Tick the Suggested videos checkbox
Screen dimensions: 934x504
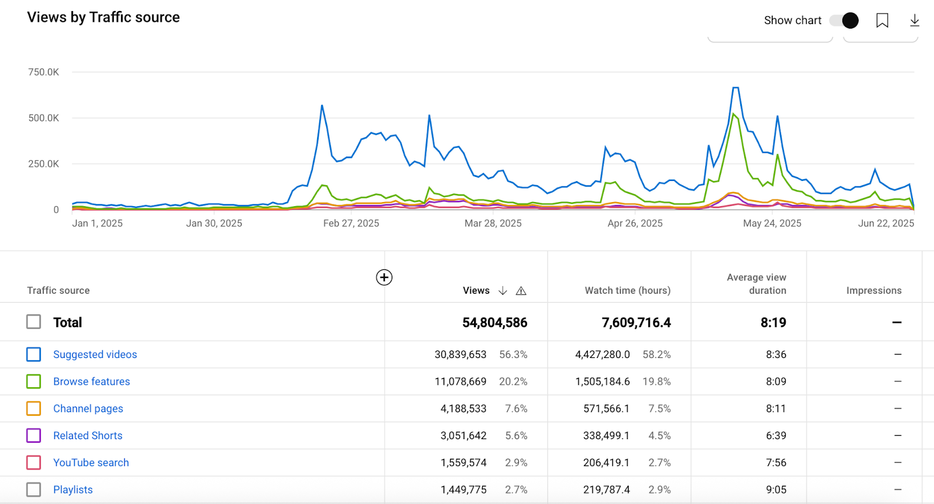pyautogui.click(x=34, y=354)
